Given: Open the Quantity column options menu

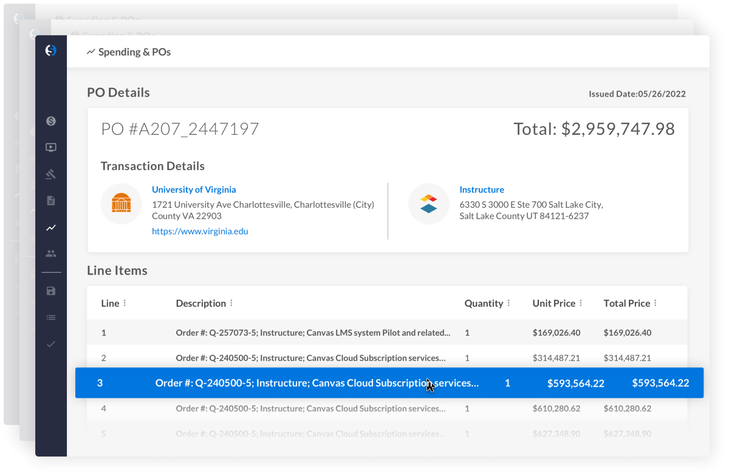Looking at the screenshot, I should [x=510, y=303].
